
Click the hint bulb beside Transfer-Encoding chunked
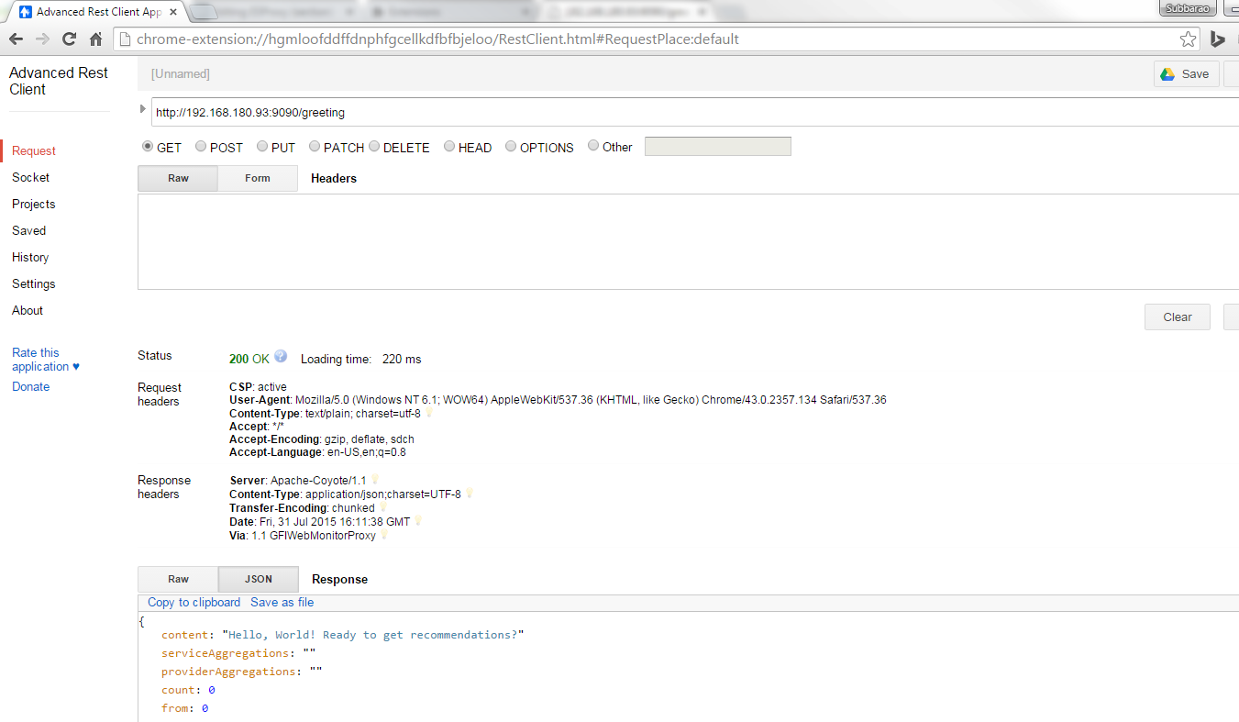point(382,507)
